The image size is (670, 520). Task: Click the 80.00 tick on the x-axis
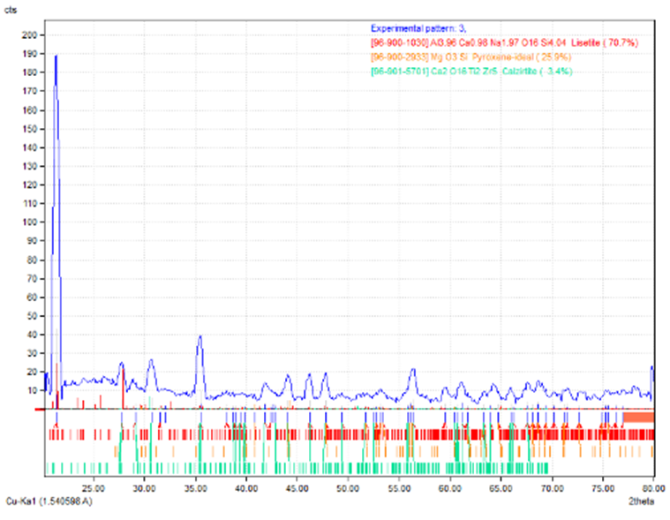tap(652, 485)
